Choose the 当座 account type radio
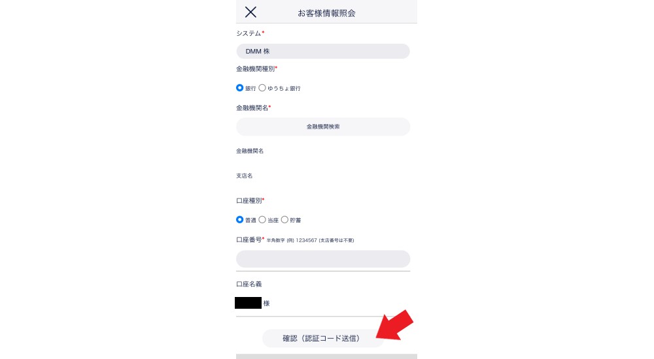 point(262,219)
